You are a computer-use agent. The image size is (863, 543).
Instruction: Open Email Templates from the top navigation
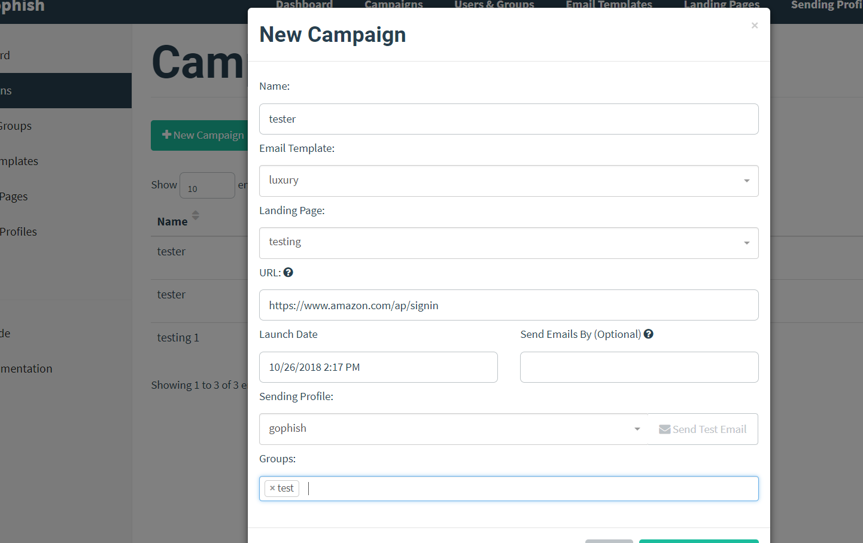coord(608,5)
